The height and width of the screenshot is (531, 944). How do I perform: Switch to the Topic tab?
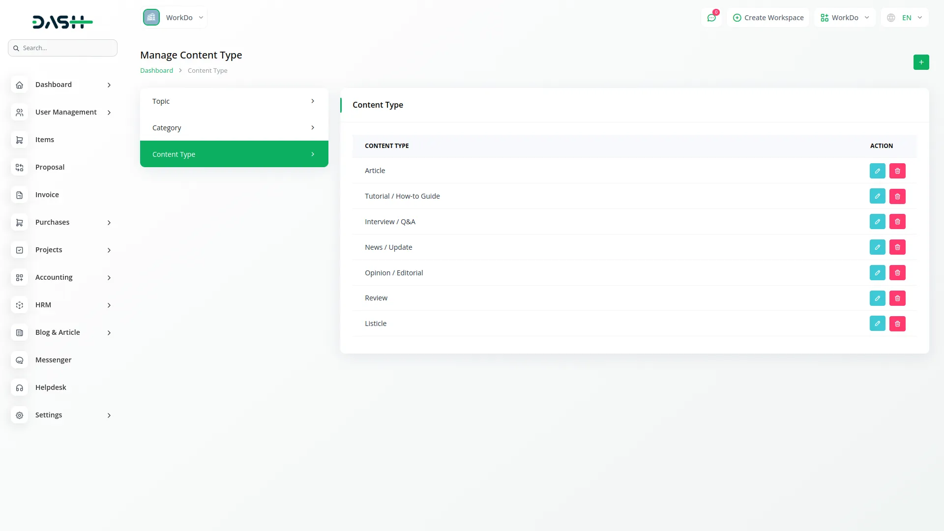pos(234,101)
